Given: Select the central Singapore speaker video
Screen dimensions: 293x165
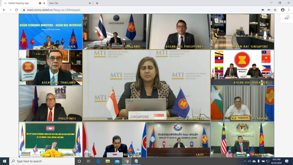Looking at the screenshot, I should [146, 85].
